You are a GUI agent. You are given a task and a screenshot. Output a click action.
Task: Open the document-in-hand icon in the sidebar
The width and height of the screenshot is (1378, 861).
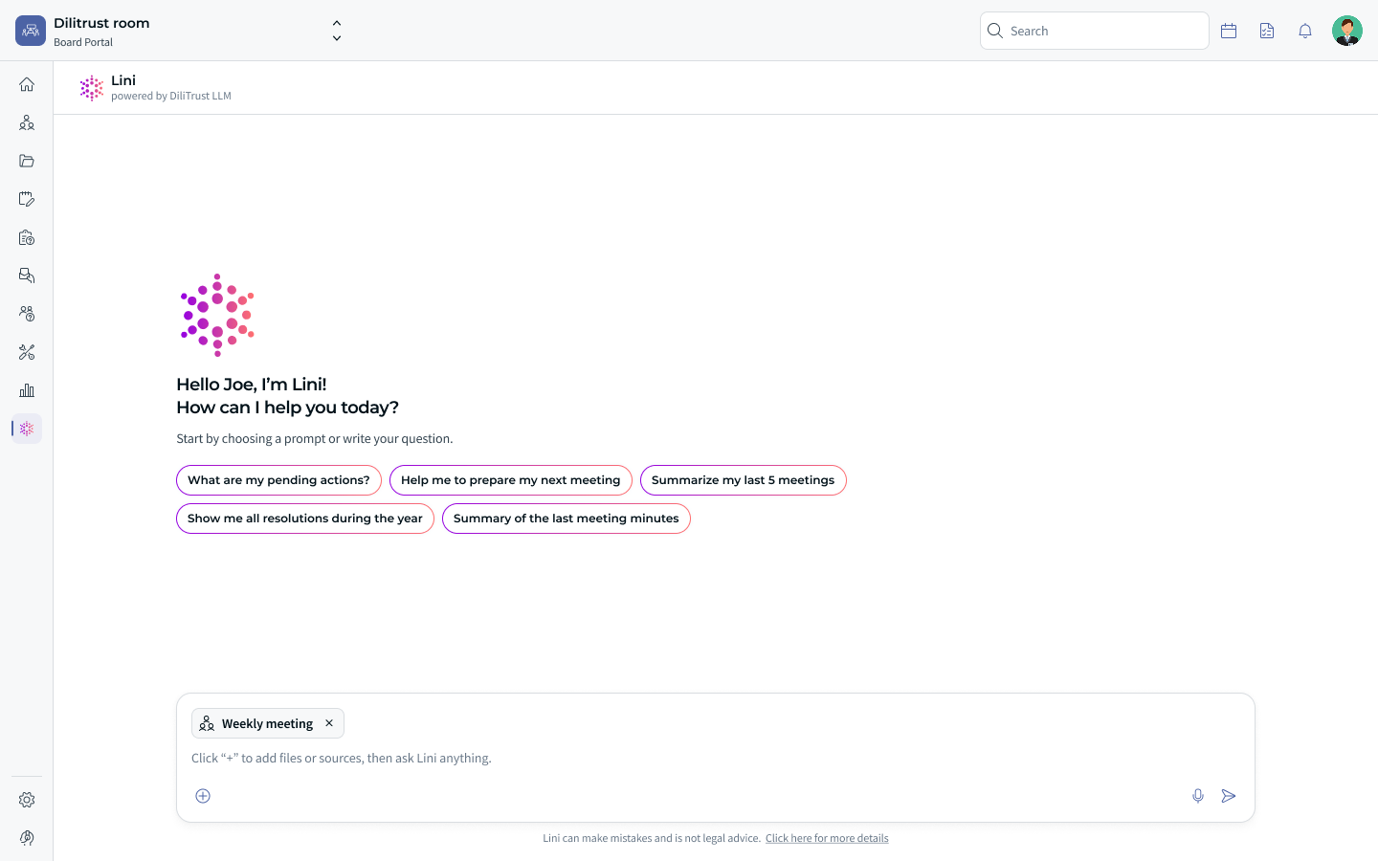(x=27, y=276)
